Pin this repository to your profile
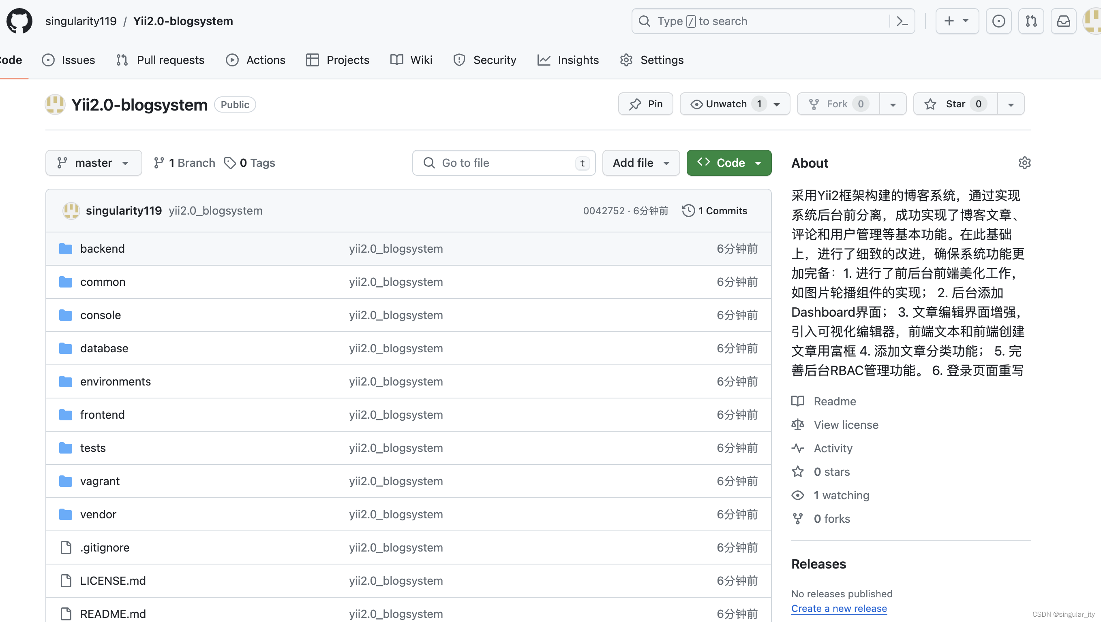 click(646, 104)
